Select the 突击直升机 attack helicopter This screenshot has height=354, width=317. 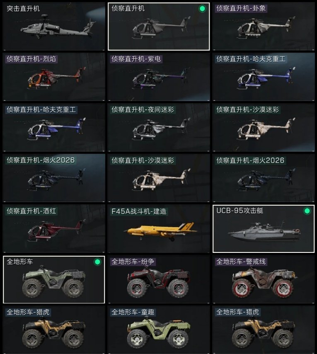(x=54, y=27)
